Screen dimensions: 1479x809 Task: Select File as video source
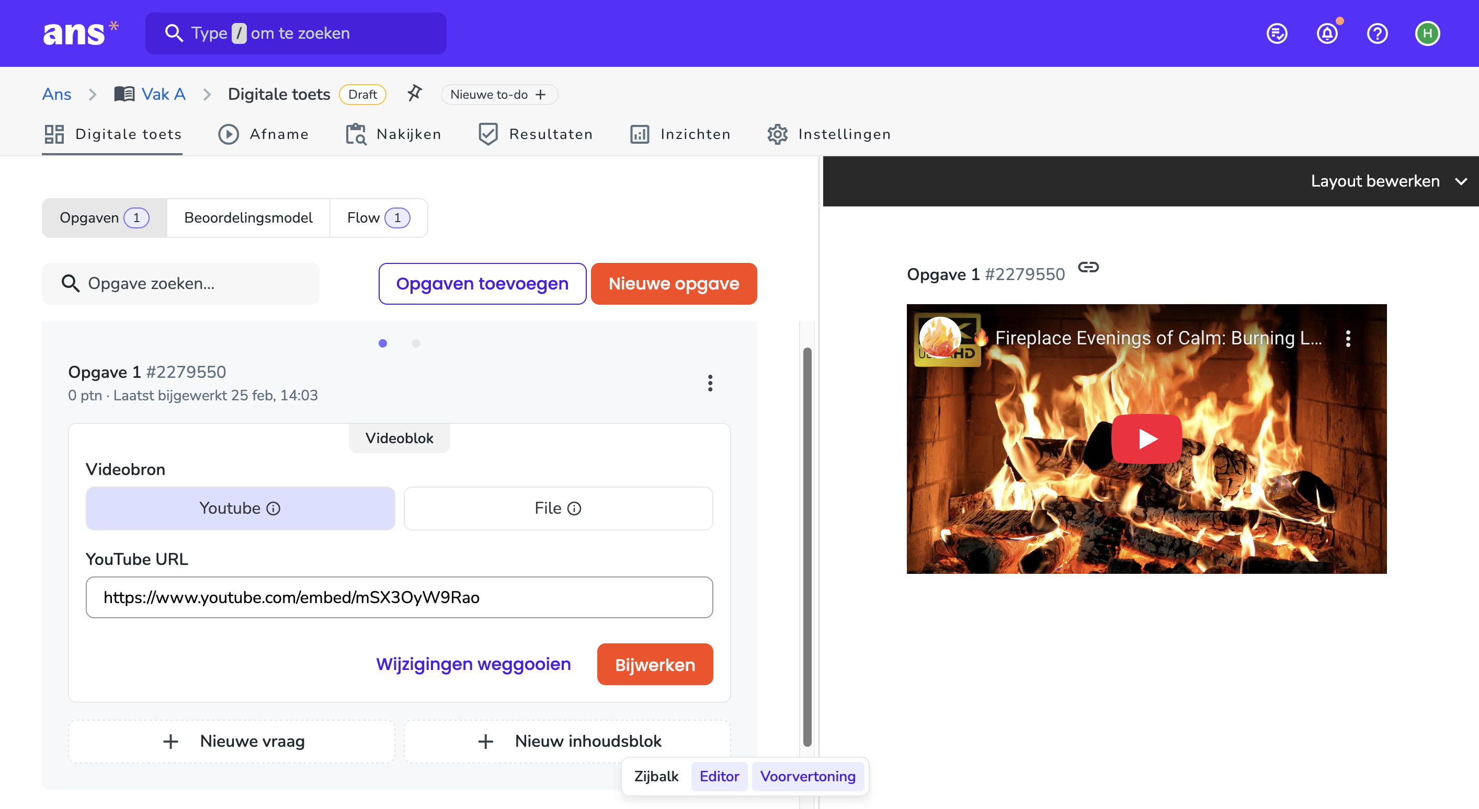click(558, 508)
